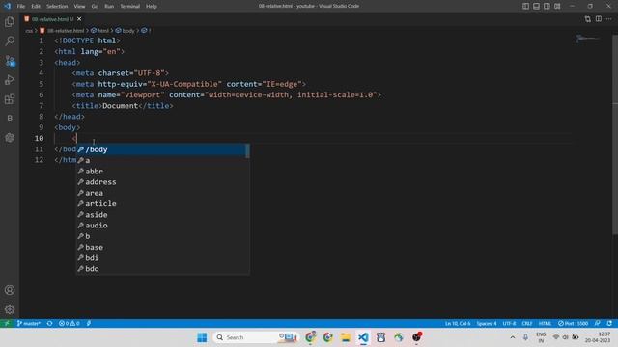Viewport: 618px width, 347px height.
Task: Open remote window indicator in status bar
Action: point(7,324)
